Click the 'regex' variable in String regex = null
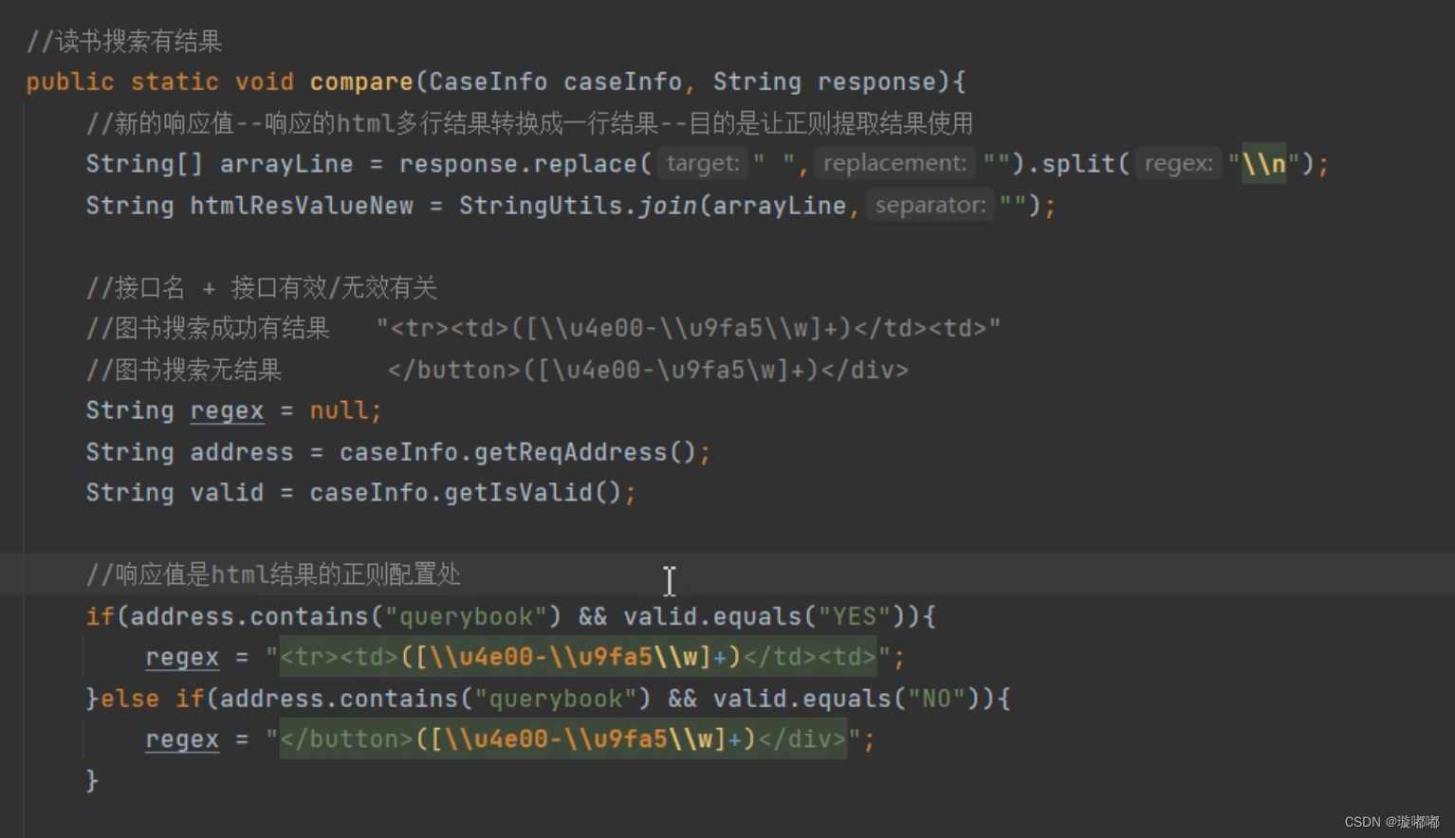 point(227,410)
